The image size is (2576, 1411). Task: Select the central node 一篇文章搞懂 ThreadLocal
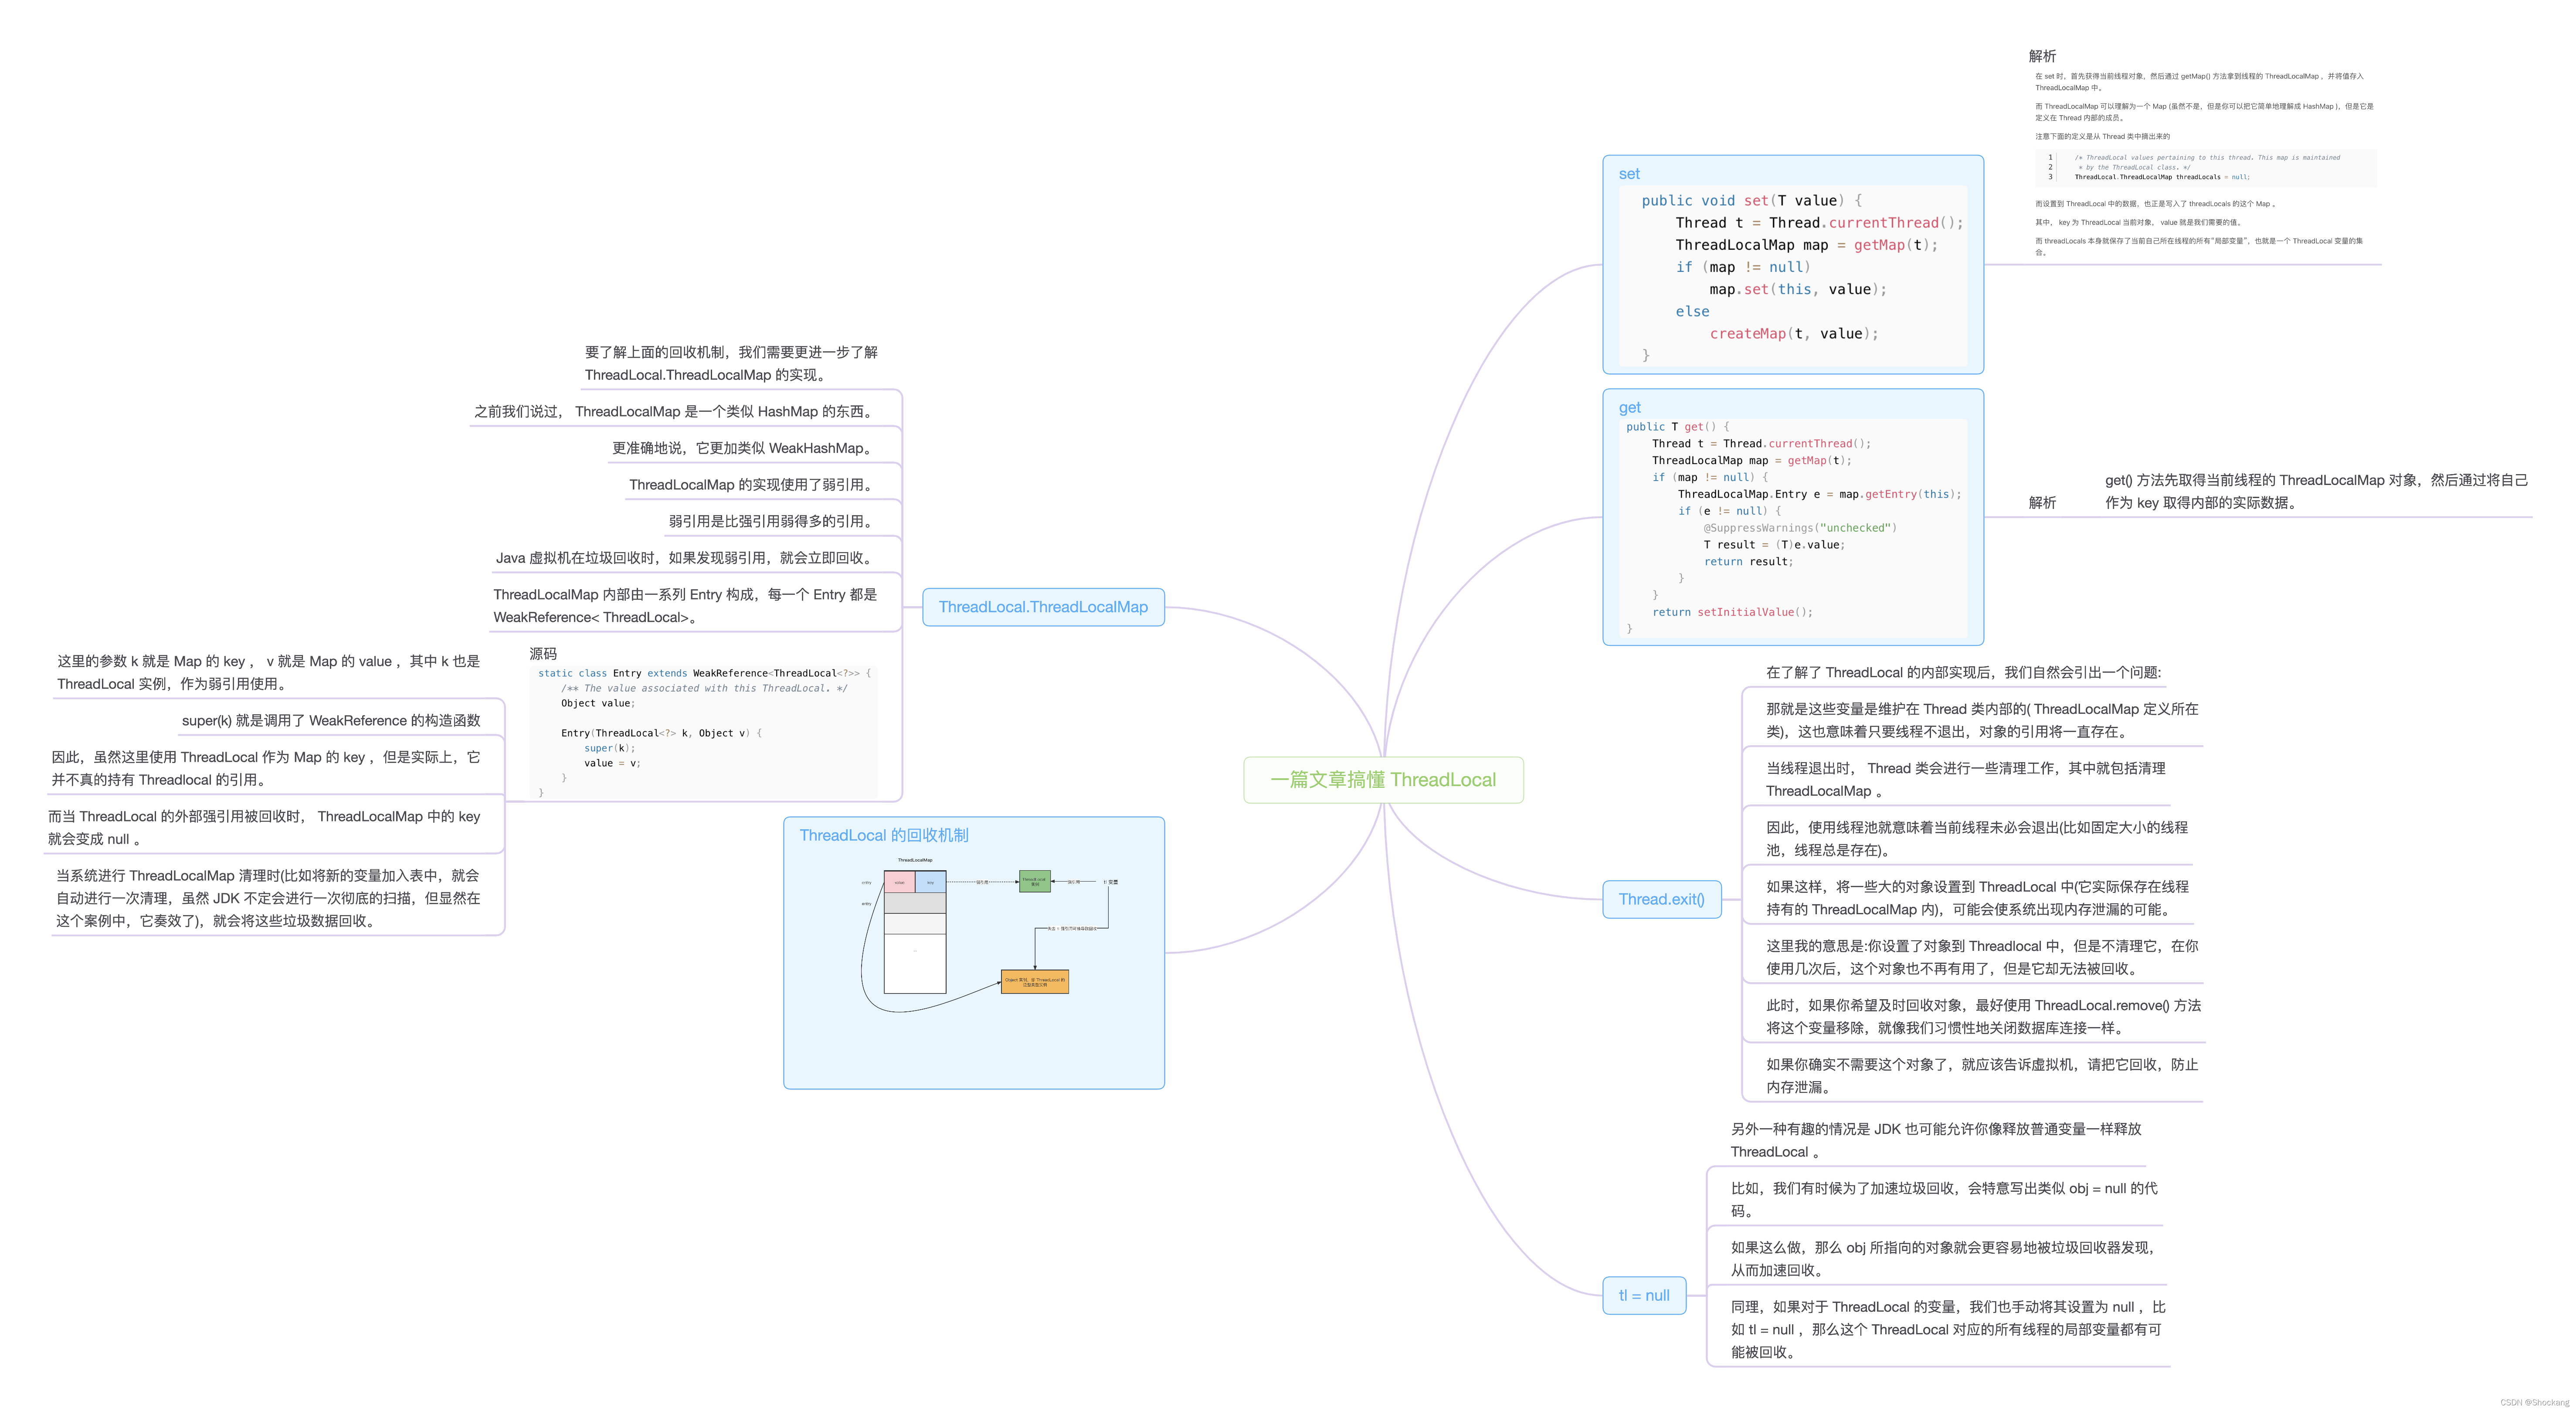pyautogui.click(x=1383, y=780)
